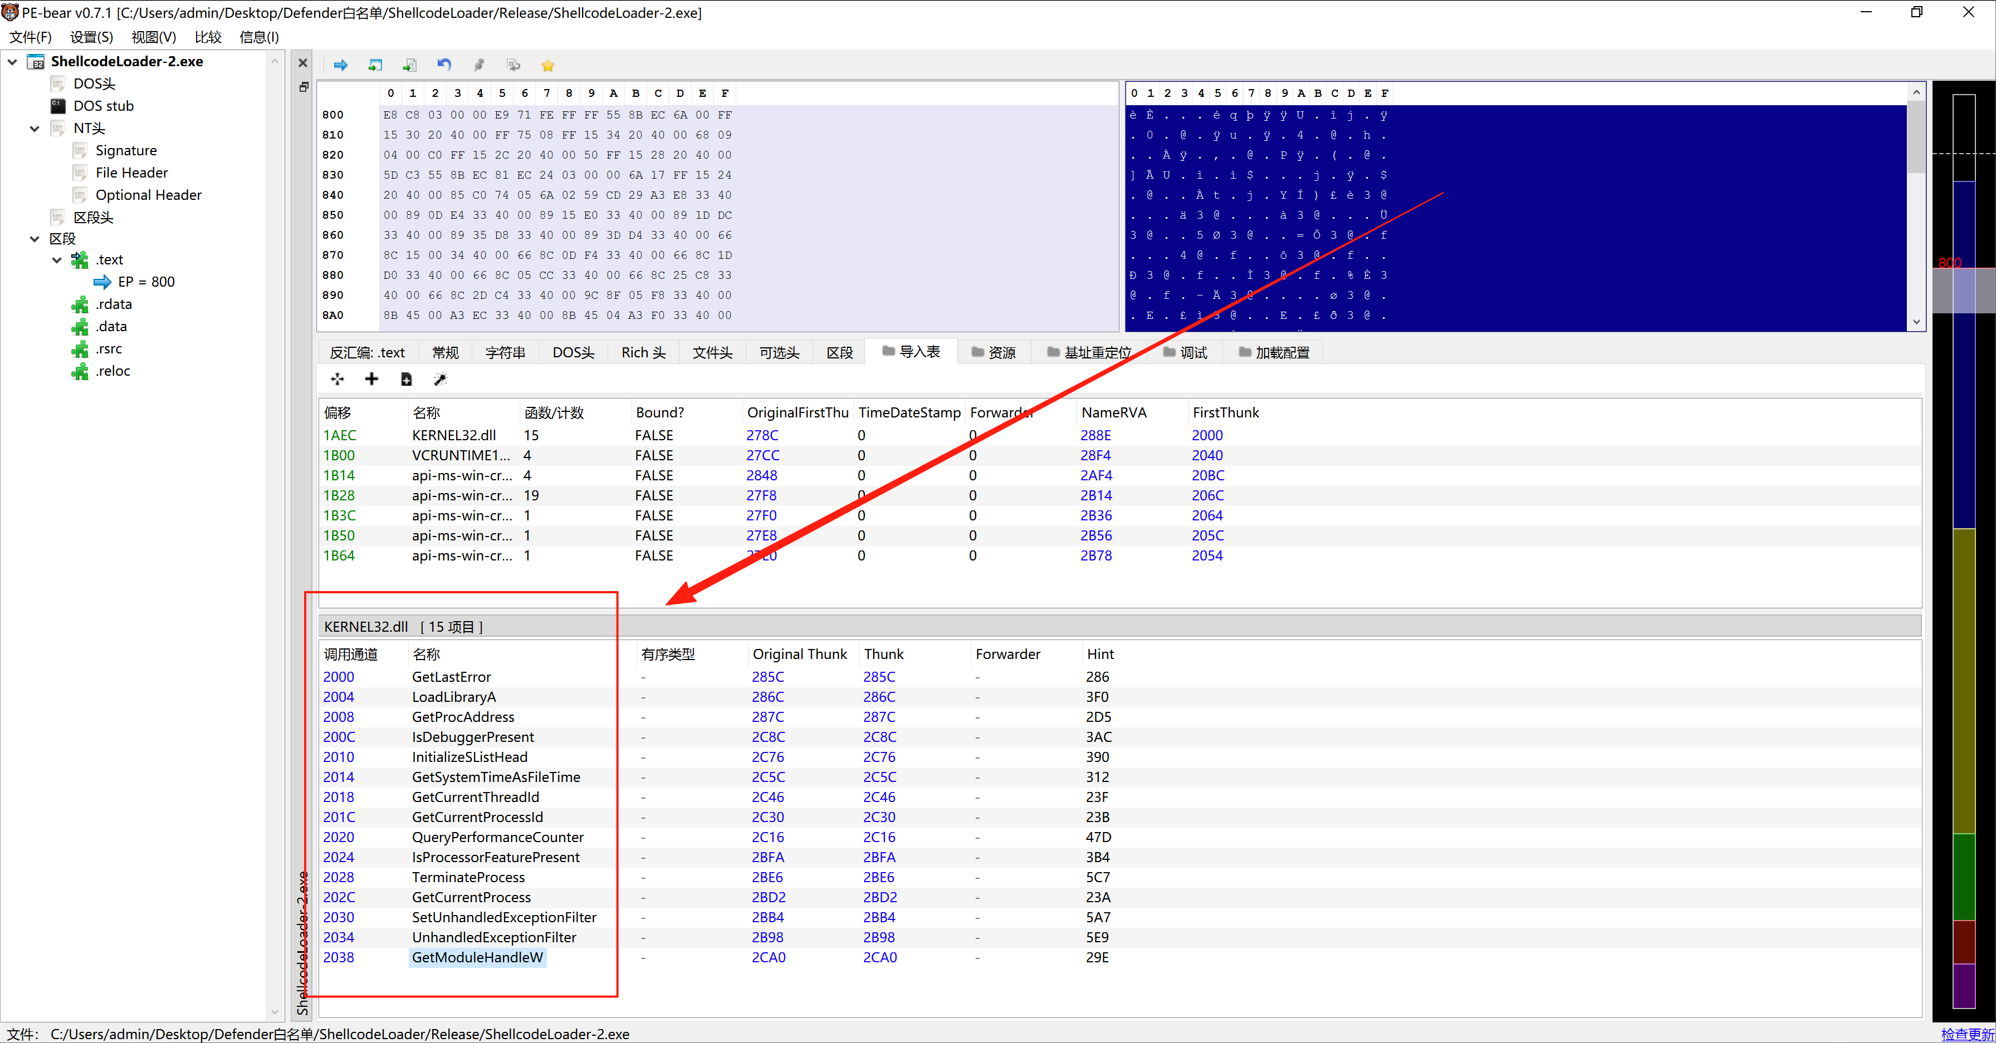Select the VCRUNTIME1... import row

tap(461, 455)
